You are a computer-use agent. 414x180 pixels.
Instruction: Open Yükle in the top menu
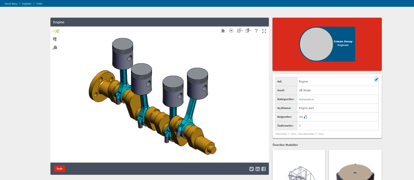tap(39, 3)
